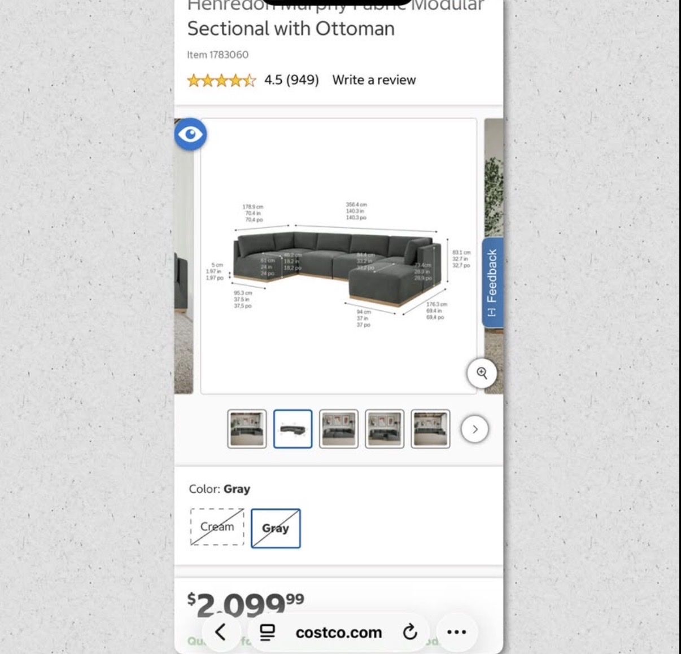The image size is (681, 654).
Task: Select the Cream color option
Action: tap(217, 527)
